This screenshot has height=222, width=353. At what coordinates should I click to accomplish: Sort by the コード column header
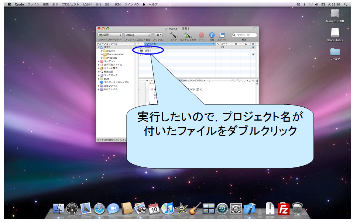pyautogui.click(x=226, y=44)
